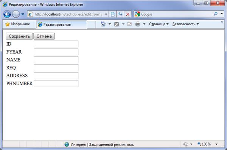Open the Страница menu
227x150 pixels.
point(159,24)
